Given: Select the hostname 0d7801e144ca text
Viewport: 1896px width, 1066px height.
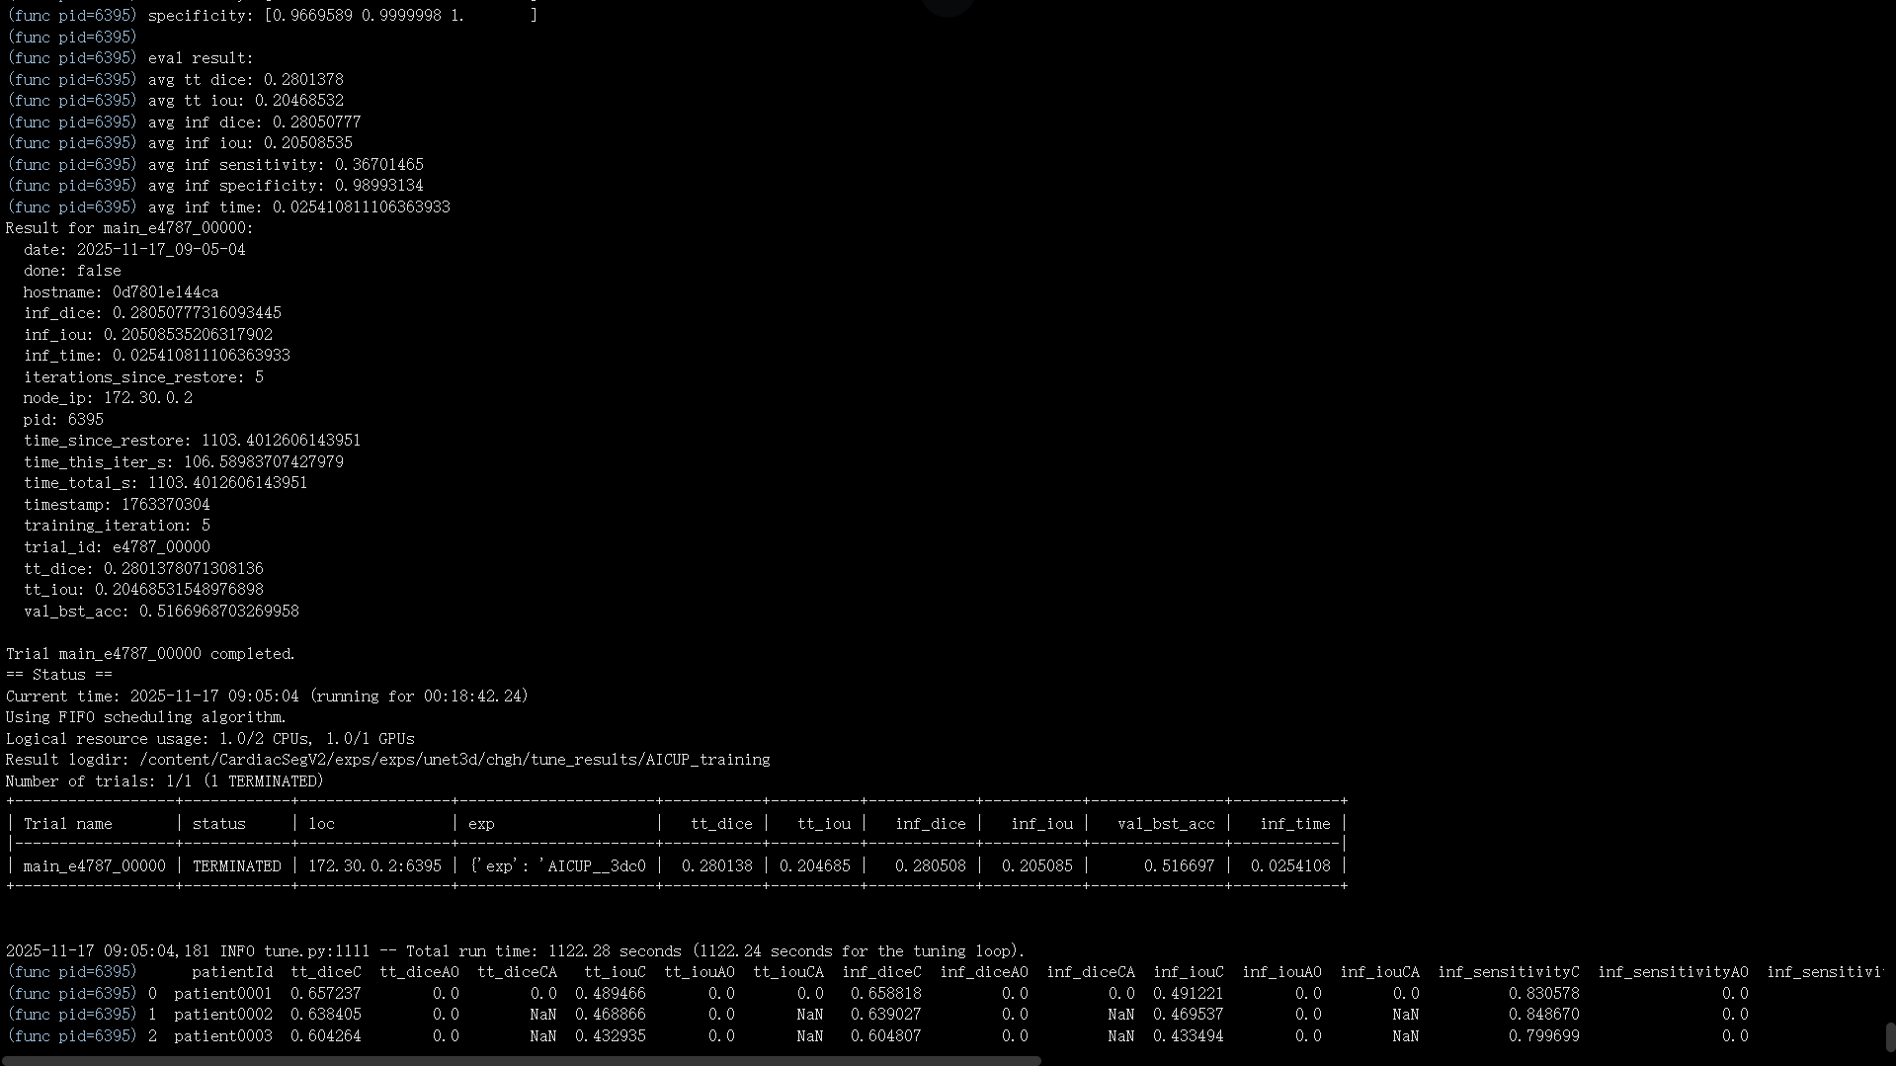Looking at the screenshot, I should [121, 291].
